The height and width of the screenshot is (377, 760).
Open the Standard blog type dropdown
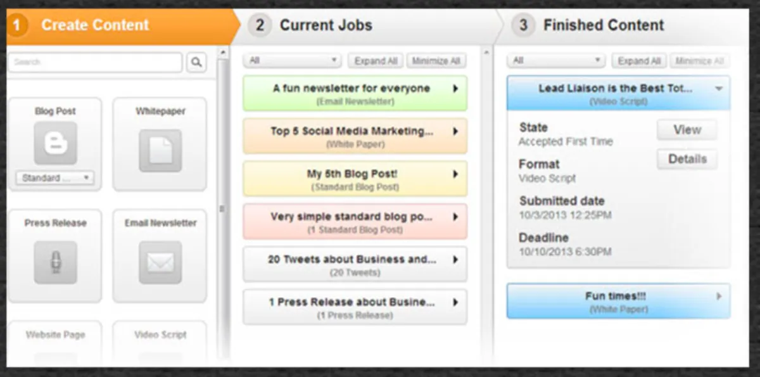[55, 178]
